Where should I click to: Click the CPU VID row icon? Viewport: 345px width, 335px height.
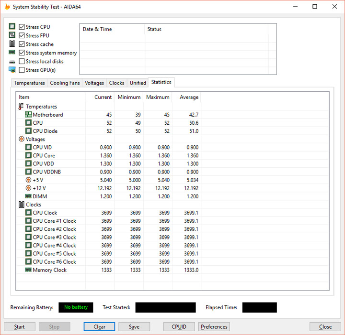pyautogui.click(x=28, y=147)
